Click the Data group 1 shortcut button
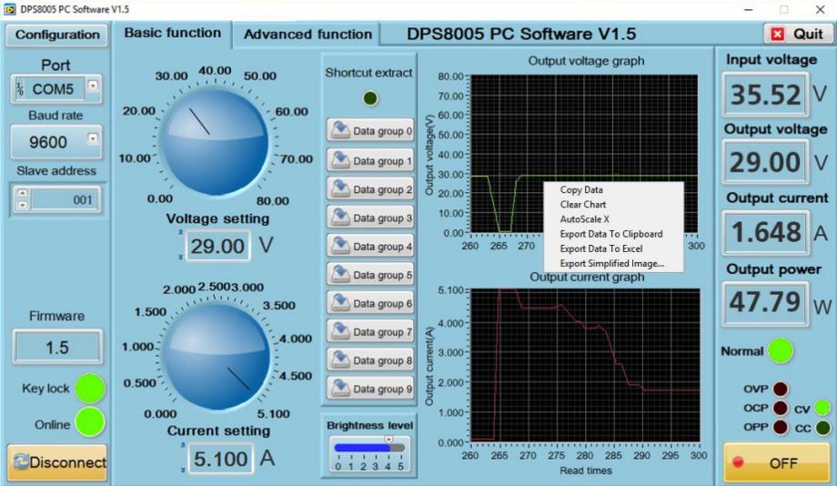837x486 pixels. pyautogui.click(x=370, y=160)
